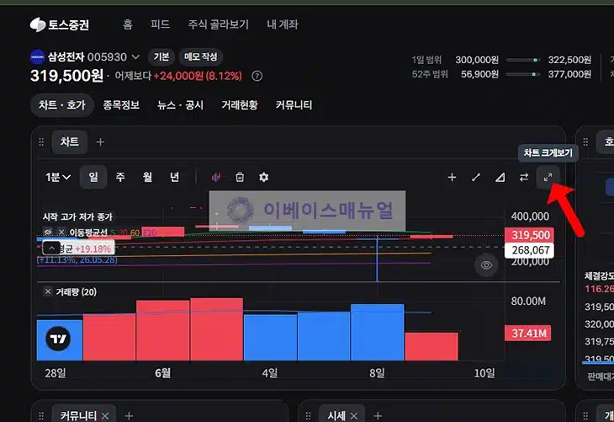Screen dimensions: 614x422
Task: Click the tallest red volume bar
Action: click(x=216, y=329)
